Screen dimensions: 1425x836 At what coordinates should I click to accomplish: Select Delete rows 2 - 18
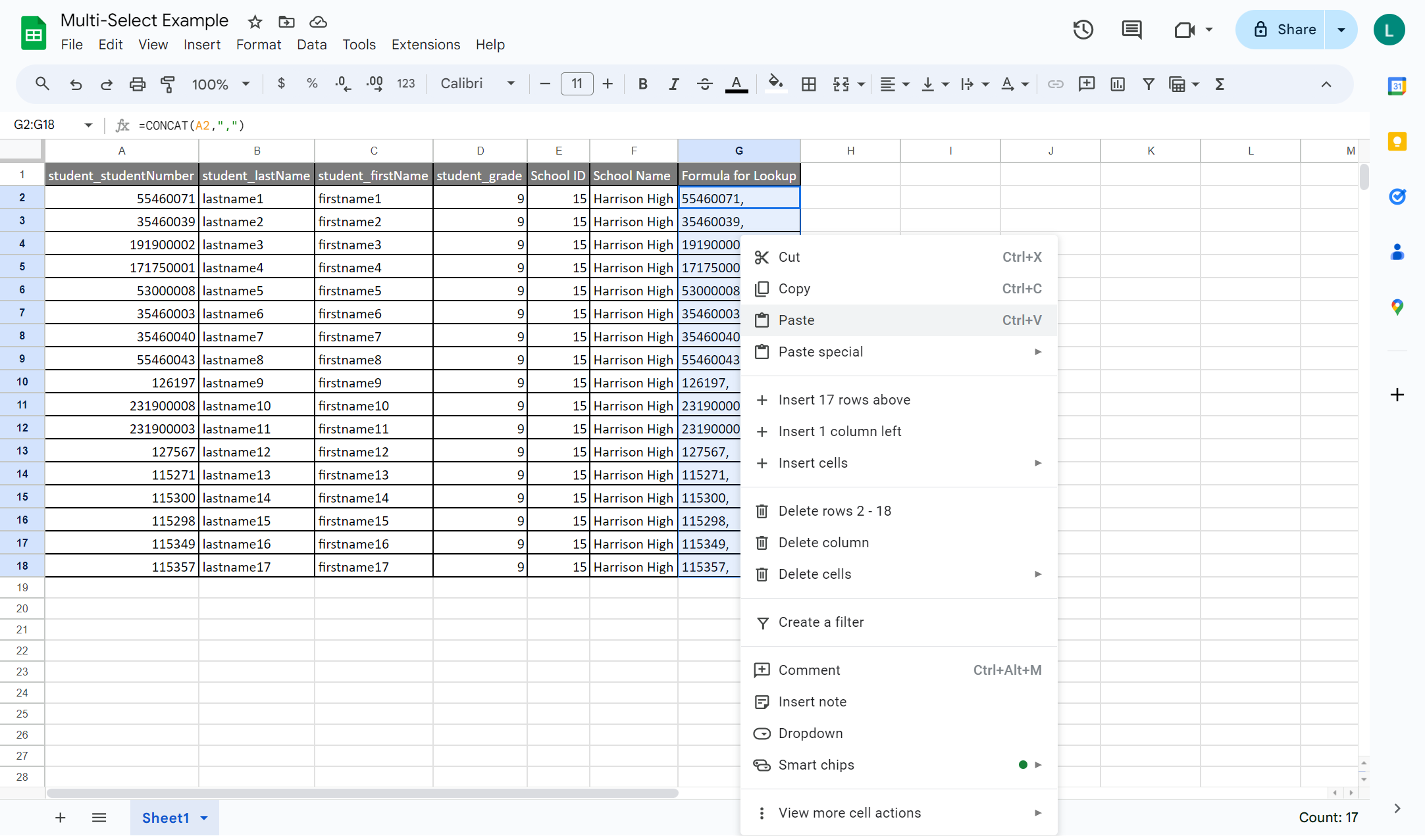(899, 511)
